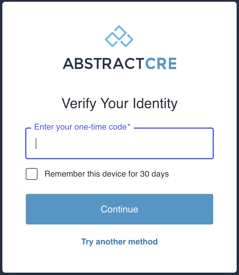The image size is (239, 275).
Task: Click the AbstractCRE diamond logo icon
Action: (119, 36)
